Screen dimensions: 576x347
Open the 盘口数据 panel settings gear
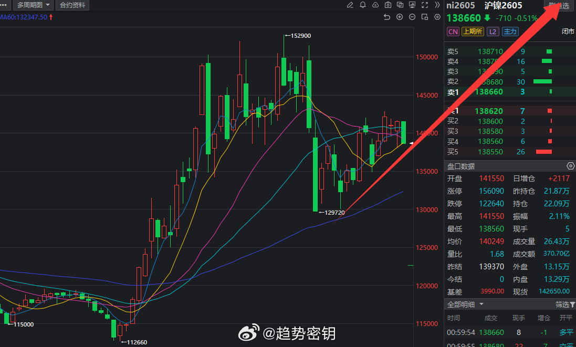[571, 166]
